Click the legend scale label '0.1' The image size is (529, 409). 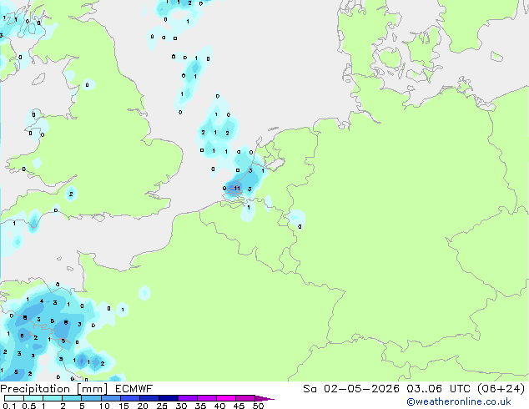click(x=9, y=406)
